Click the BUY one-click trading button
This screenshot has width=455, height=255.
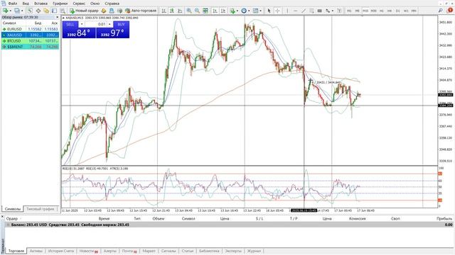[x=122, y=24]
